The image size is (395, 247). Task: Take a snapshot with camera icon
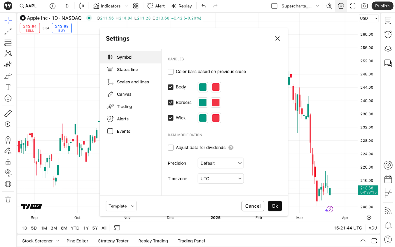(x=364, y=6)
